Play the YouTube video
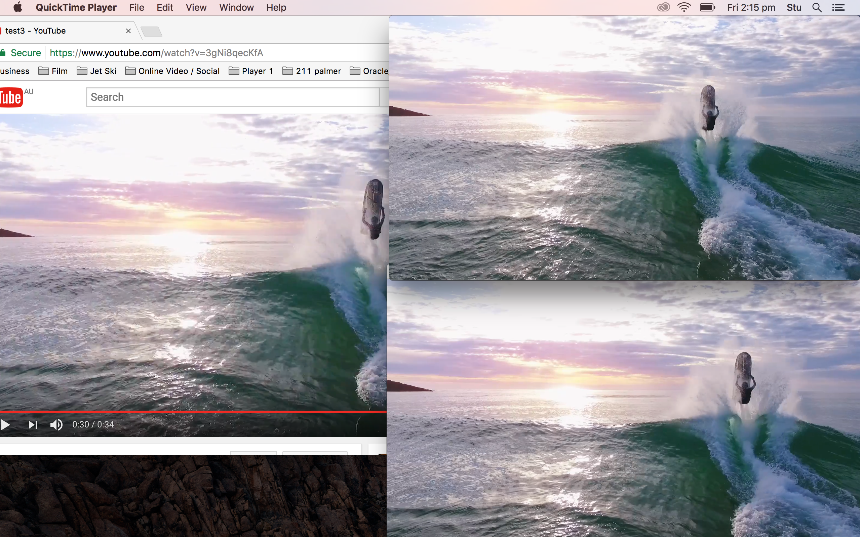The image size is (860, 537). coord(5,424)
